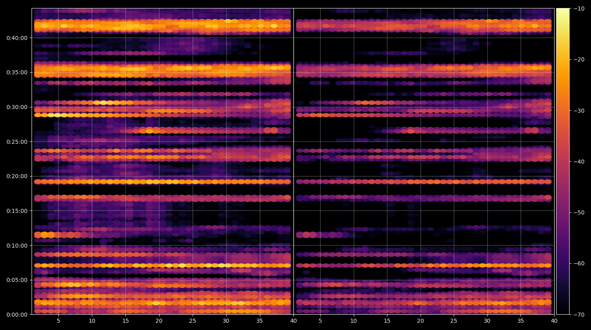591x330 pixels.
Task: Click x-axis label 20 under the left plot
Action: (x=159, y=321)
